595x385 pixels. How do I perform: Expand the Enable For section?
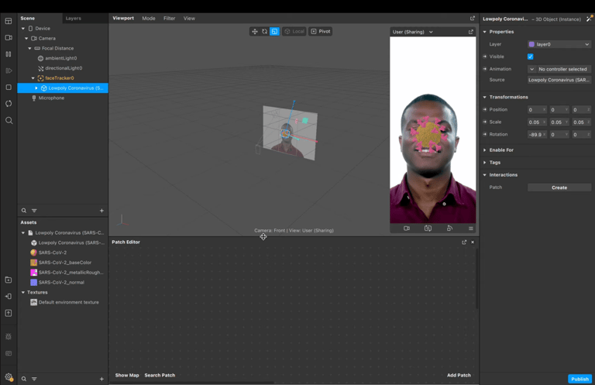484,150
